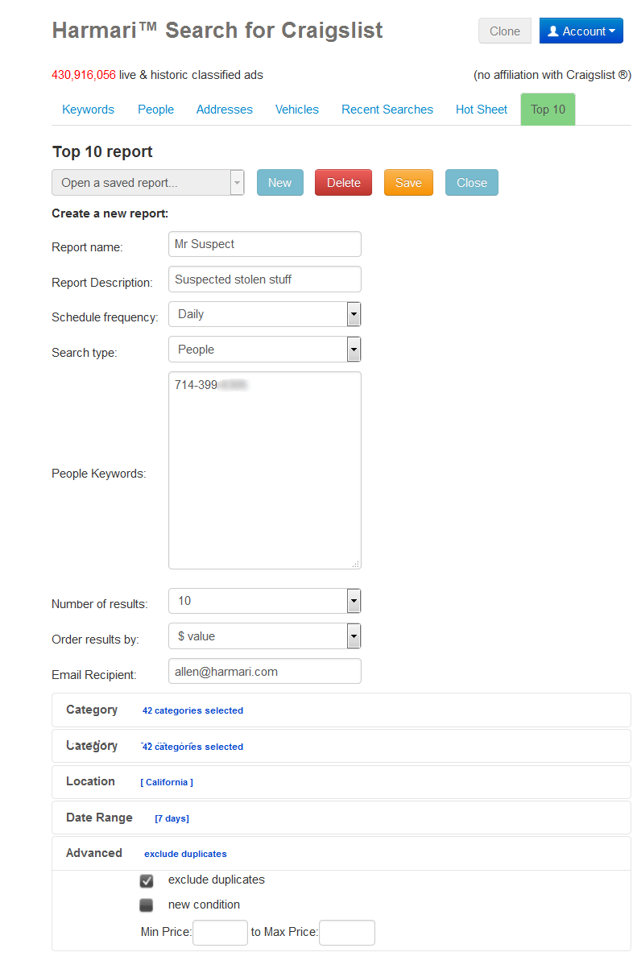Select the Top 10 tab
Viewport: 633px width, 973px height.
(548, 110)
